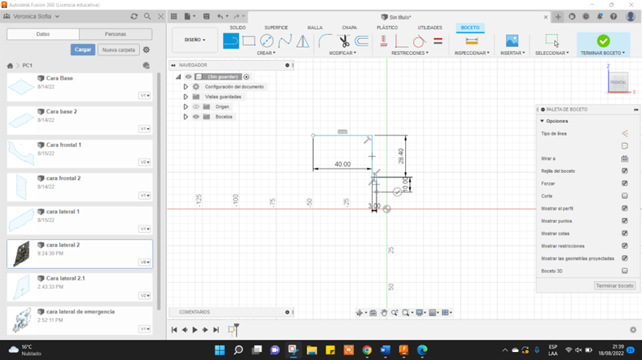
Task: Apply the Equal constraint
Action: tap(438, 41)
